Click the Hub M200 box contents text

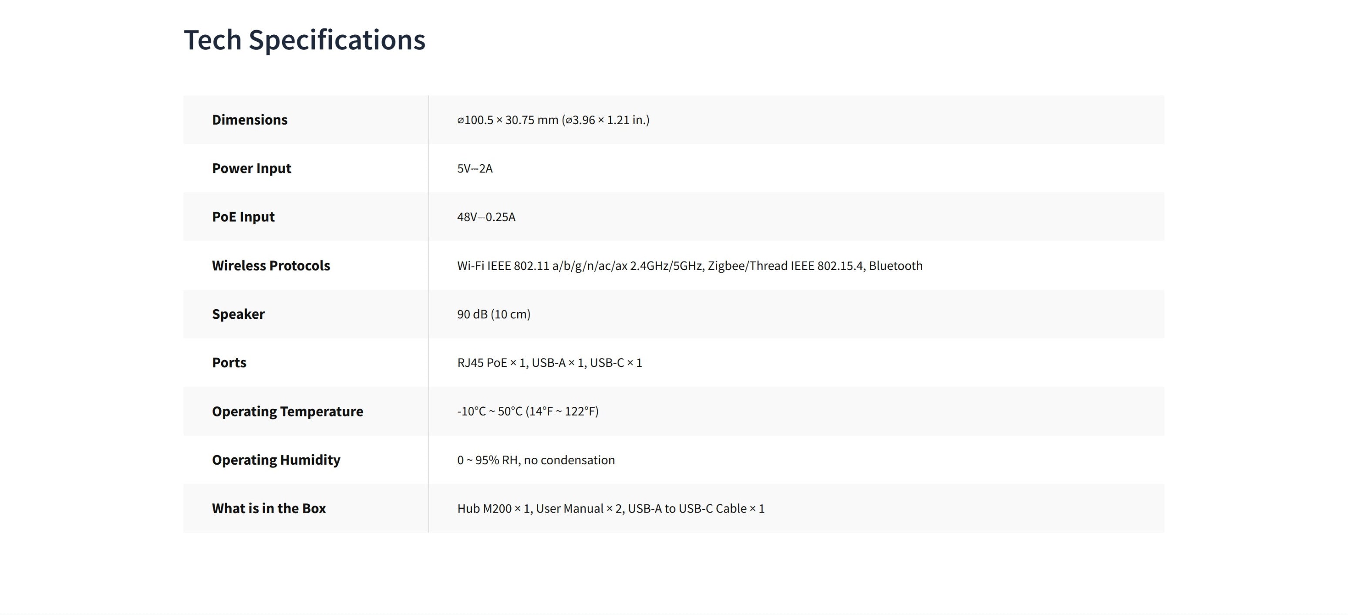[610, 509]
